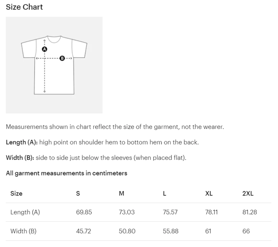278x247 pixels.
Task: Click the Length (A) row label
Action: pyautogui.click(x=25, y=212)
